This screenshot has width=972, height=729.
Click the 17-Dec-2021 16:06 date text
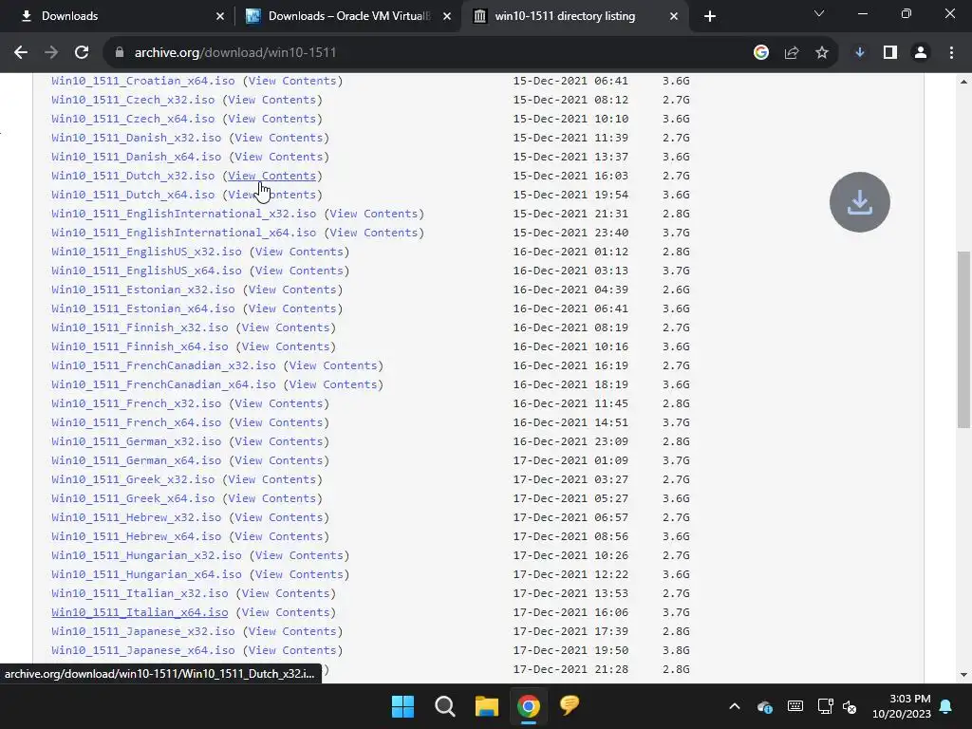tap(570, 612)
